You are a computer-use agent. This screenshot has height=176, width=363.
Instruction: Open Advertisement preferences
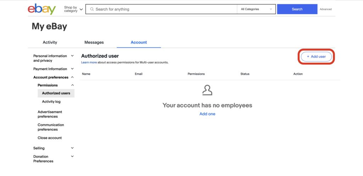50,114
